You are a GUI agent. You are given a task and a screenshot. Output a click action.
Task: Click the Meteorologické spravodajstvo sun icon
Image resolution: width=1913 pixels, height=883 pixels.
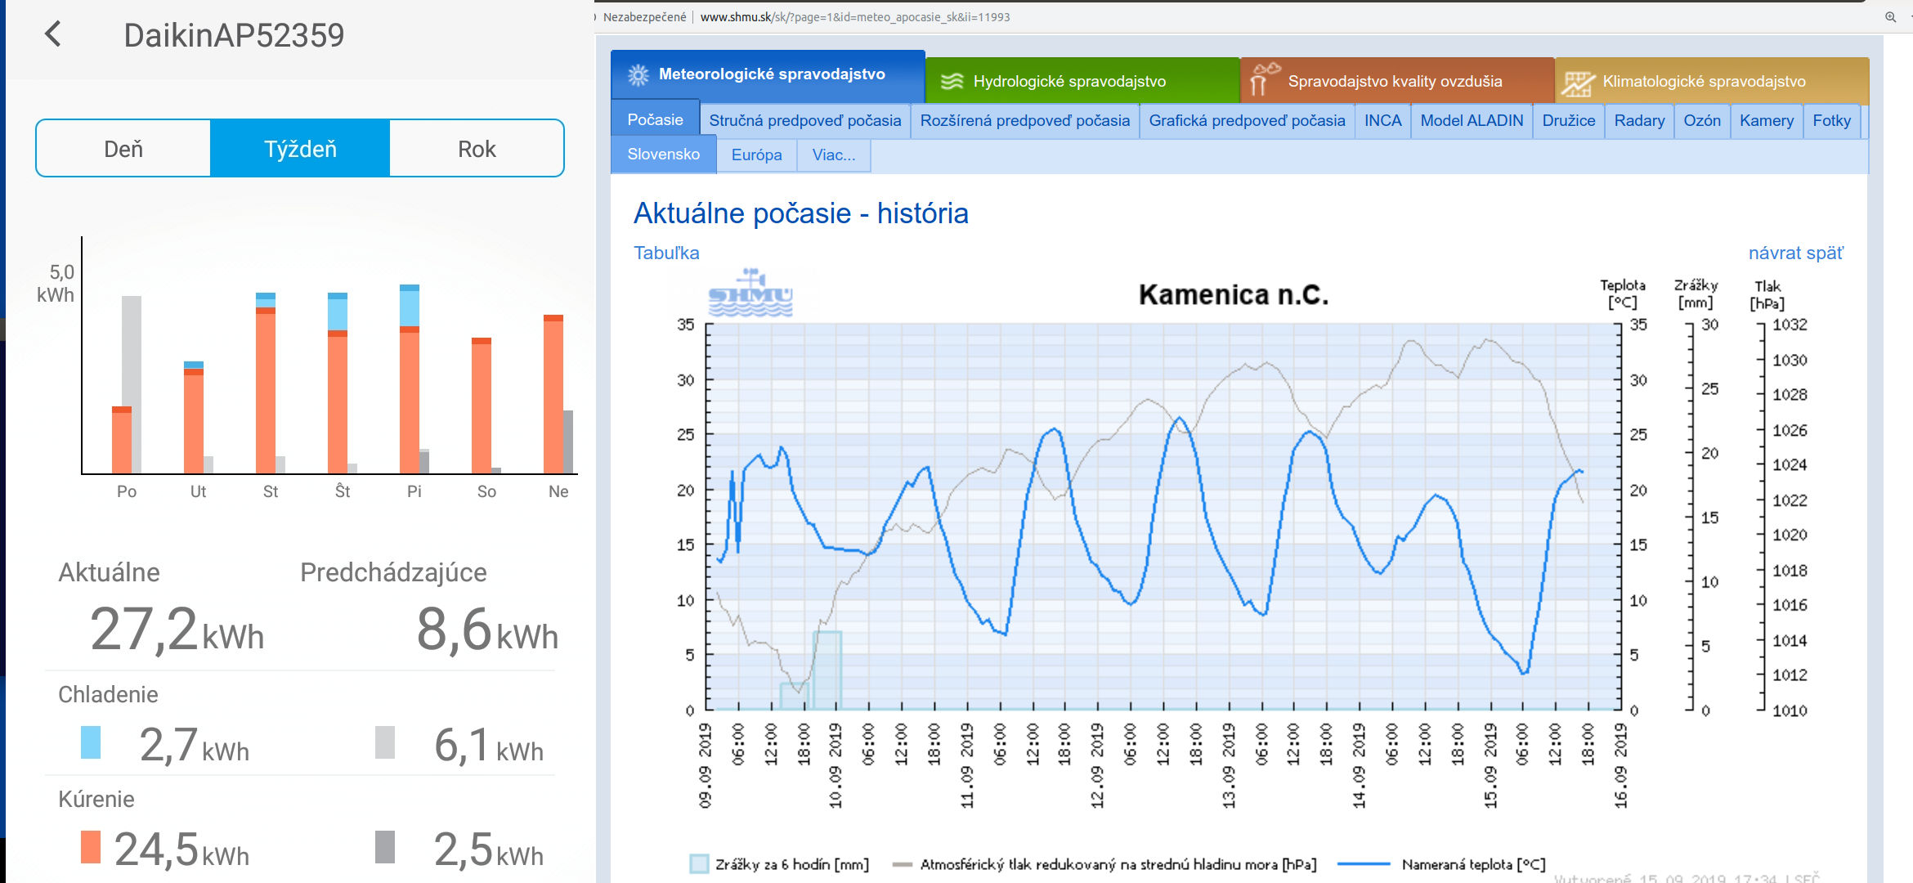638,75
